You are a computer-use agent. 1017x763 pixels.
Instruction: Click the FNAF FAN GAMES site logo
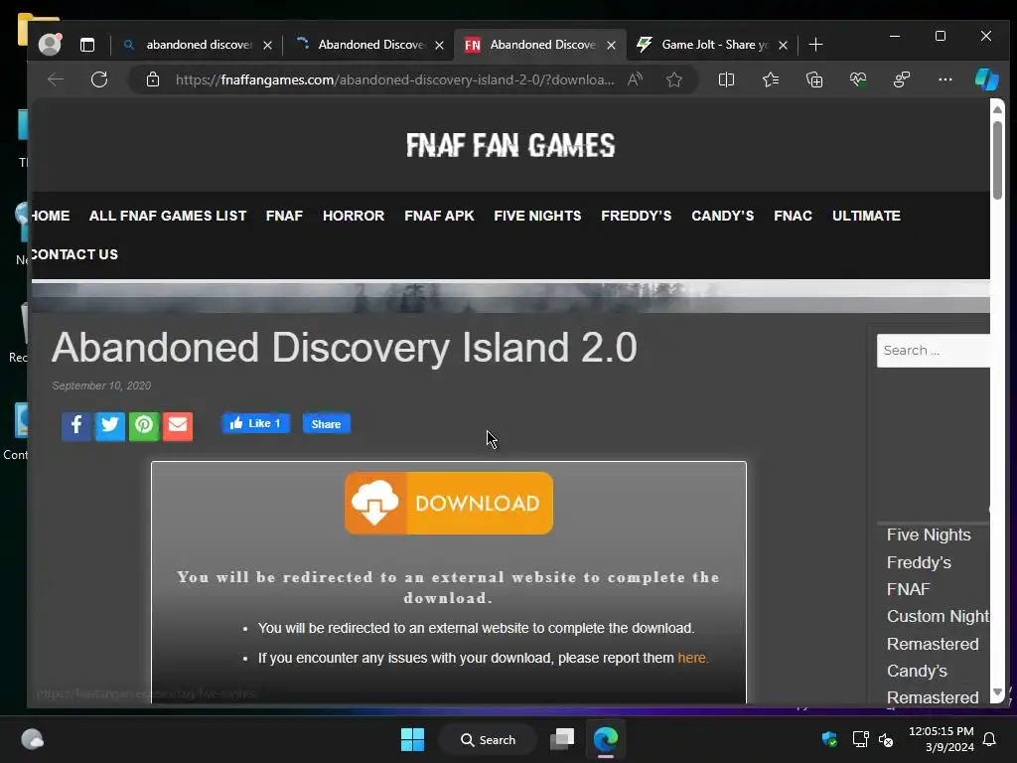click(x=510, y=145)
